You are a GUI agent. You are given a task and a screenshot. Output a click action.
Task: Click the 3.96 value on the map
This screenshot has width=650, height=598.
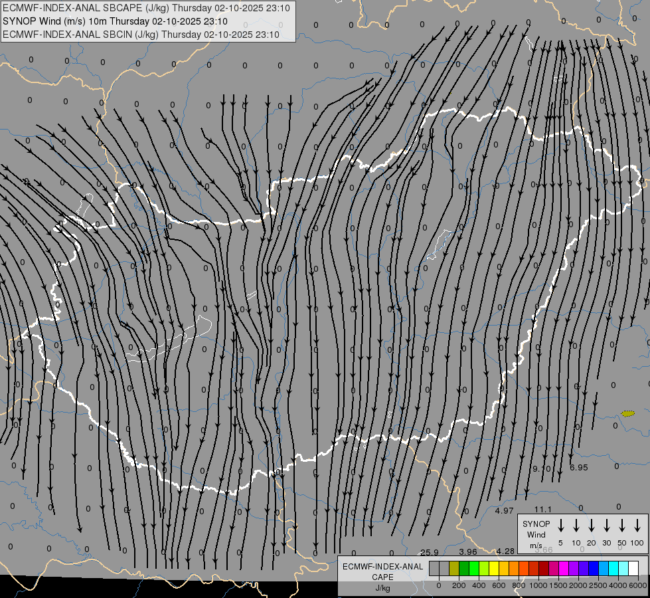[468, 551]
